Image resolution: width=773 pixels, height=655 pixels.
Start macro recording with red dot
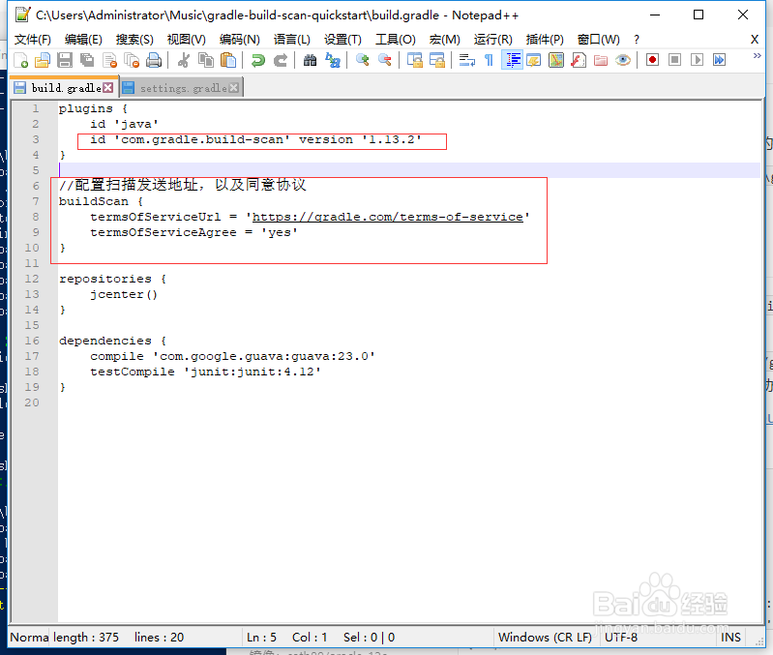point(652,60)
